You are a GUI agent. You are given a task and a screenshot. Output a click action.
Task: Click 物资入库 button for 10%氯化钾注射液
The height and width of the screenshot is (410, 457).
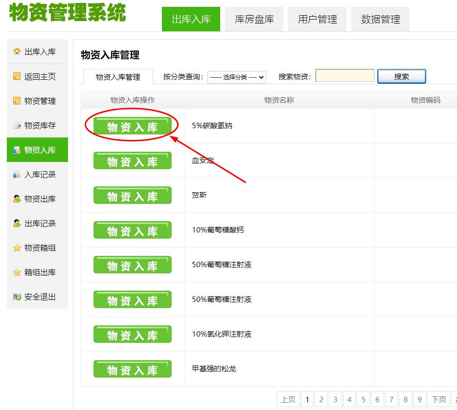[x=132, y=334]
